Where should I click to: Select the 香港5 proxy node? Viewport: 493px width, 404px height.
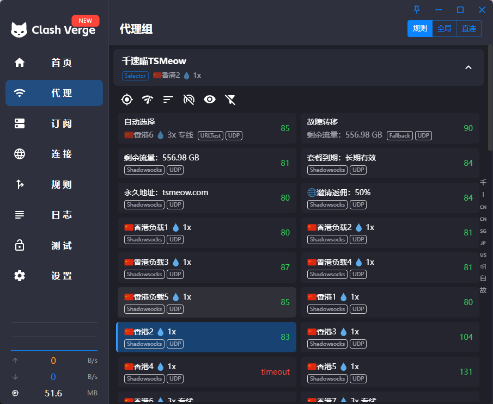click(389, 372)
